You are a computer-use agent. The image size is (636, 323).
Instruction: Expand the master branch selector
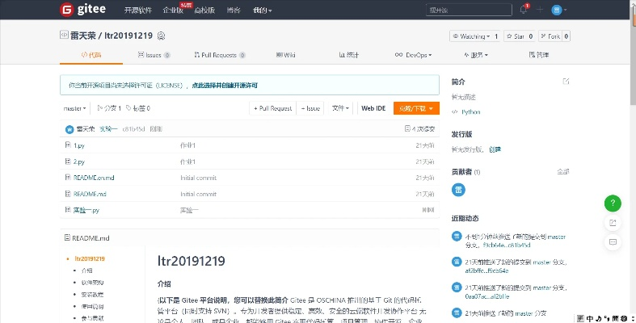[x=74, y=108]
